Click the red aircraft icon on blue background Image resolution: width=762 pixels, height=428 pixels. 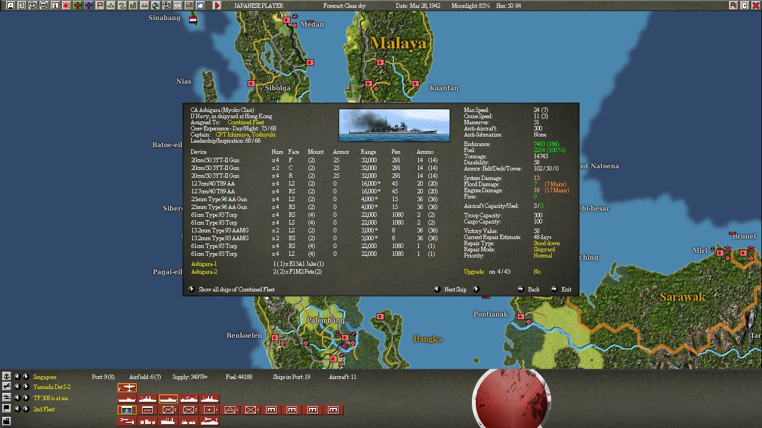[x=89, y=6]
